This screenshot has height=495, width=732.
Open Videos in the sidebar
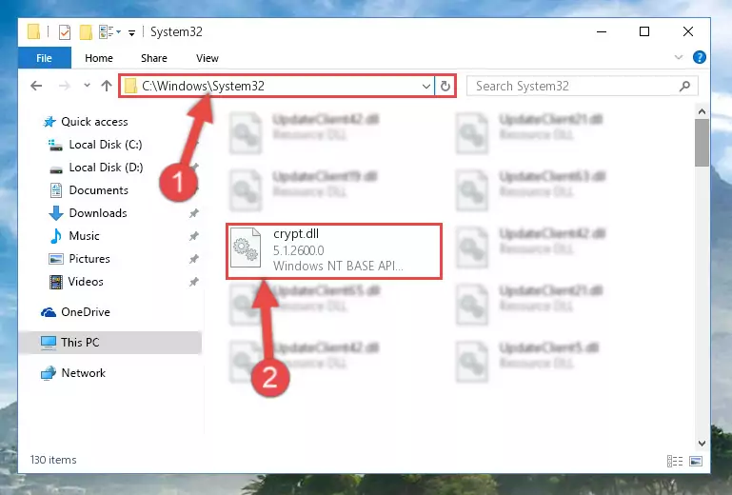coord(86,282)
